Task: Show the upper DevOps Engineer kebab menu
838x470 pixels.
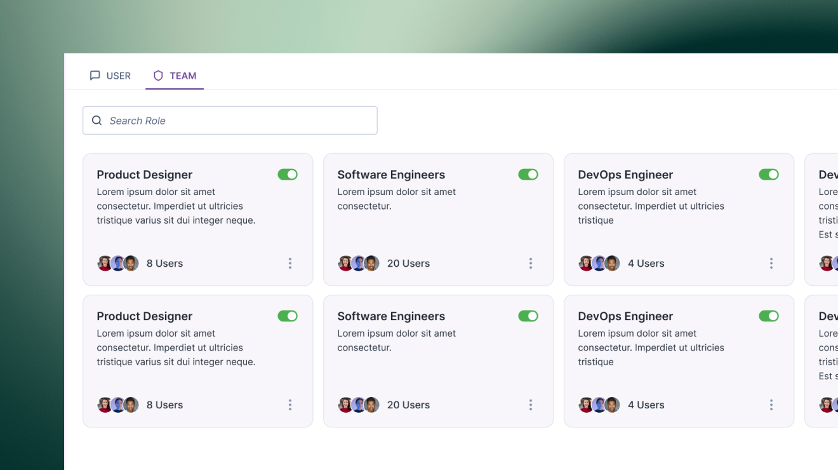Action: [x=771, y=263]
